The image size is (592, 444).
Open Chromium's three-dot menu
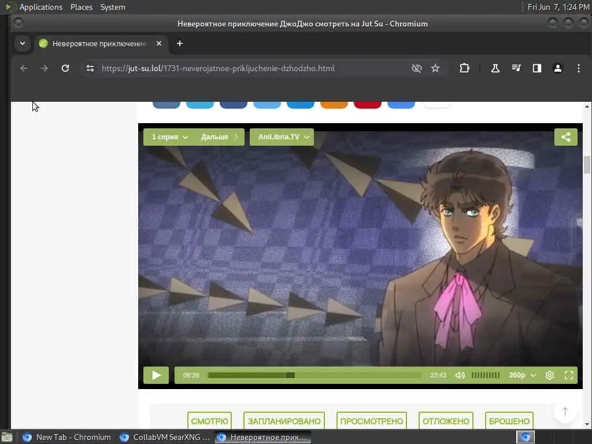click(578, 68)
